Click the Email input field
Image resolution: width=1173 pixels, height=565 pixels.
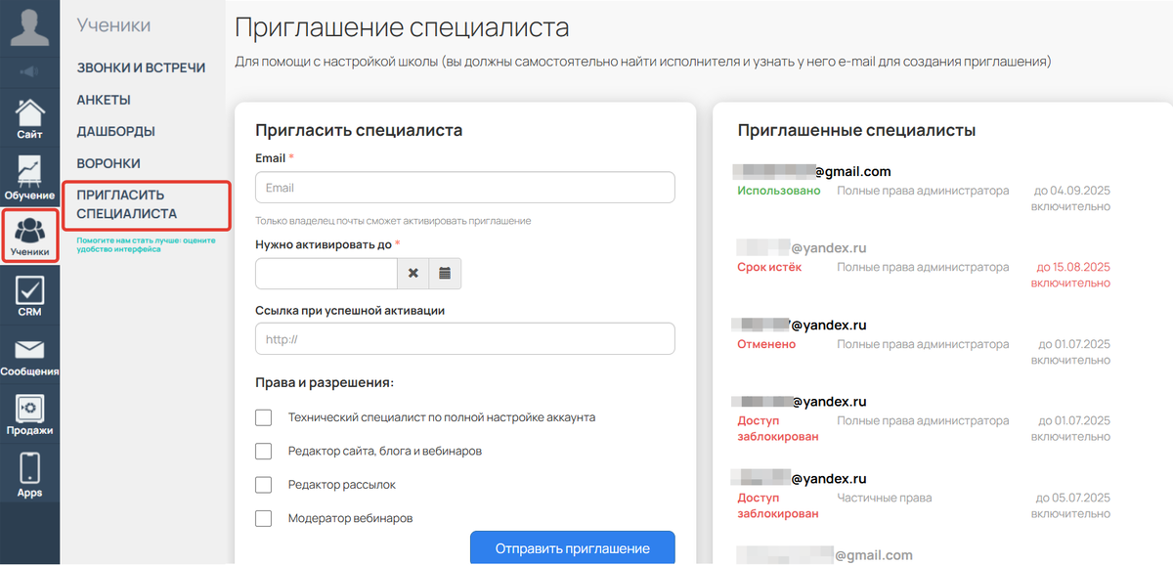[464, 187]
